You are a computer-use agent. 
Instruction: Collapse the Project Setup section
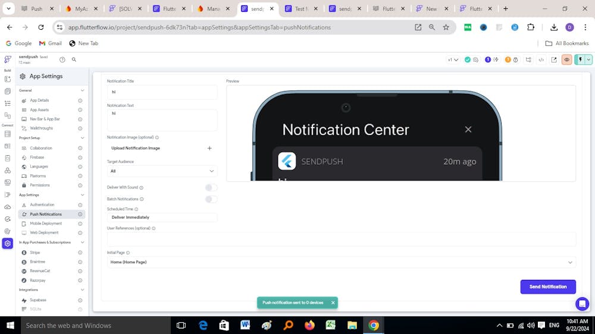click(82, 138)
